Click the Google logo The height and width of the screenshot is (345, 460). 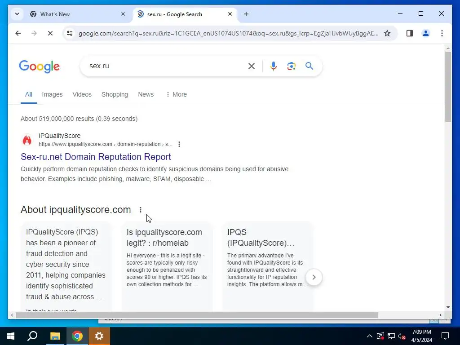coord(40,66)
